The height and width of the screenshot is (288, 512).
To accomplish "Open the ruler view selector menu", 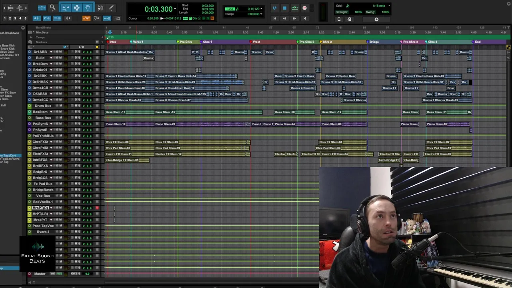I will (x=30, y=32).
